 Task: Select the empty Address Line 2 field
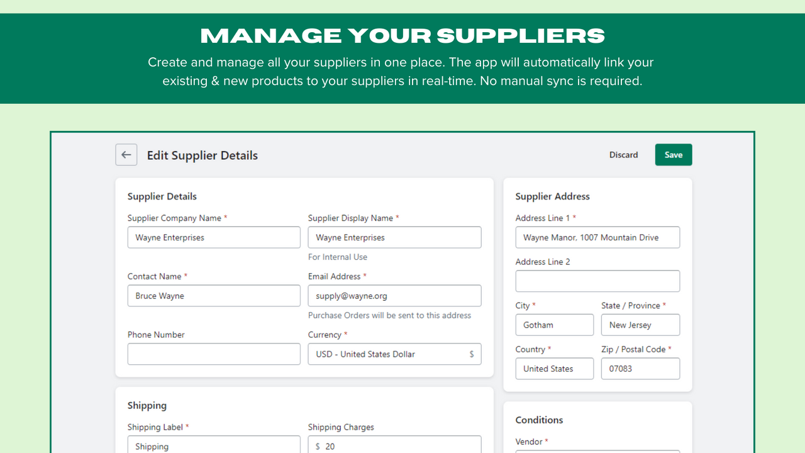pos(597,281)
